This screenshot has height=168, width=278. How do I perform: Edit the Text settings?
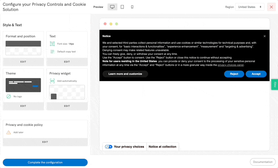click(x=67, y=62)
